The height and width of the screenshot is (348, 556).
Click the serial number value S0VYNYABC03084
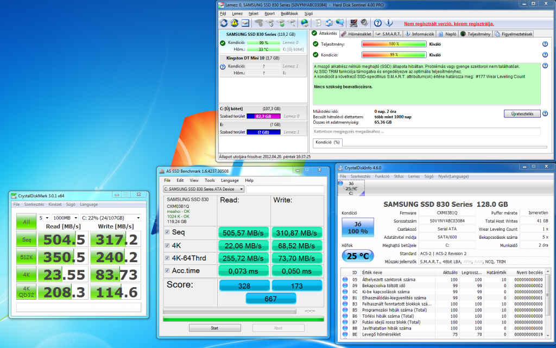[x=447, y=221]
